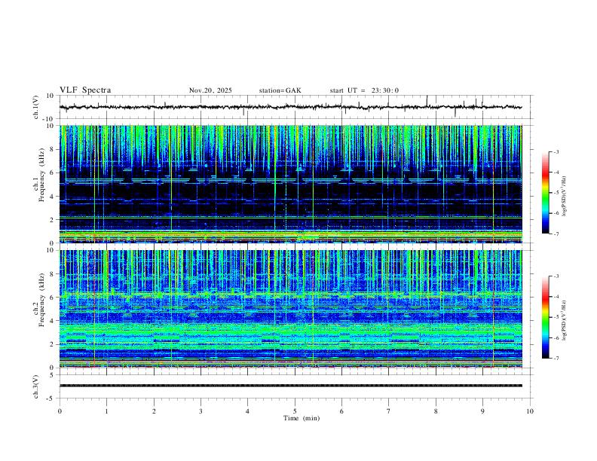Click the "-7" tick on ch.1 colorbar
597x461 pixels.
coord(556,234)
